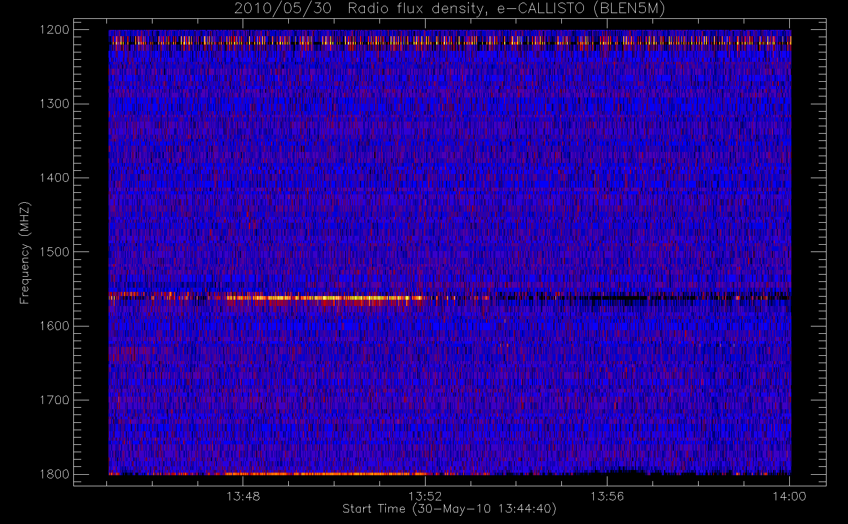Click the 'Start Time (30-May-10 13:44:40)' label
Viewport: 848px width, 524px height.
[x=449, y=509]
